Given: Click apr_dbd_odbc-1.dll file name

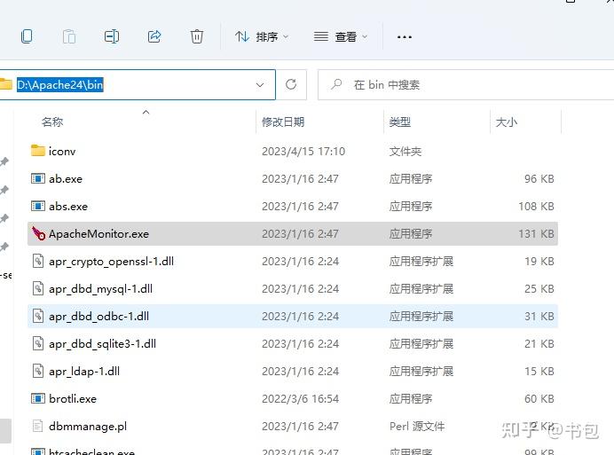Looking at the screenshot, I should [98, 317].
